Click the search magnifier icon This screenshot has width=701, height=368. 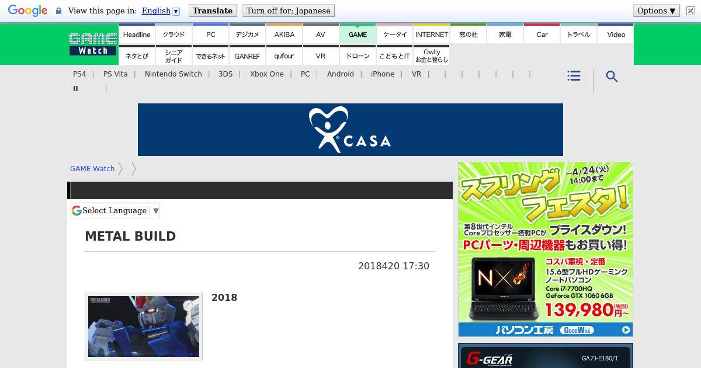point(612,77)
